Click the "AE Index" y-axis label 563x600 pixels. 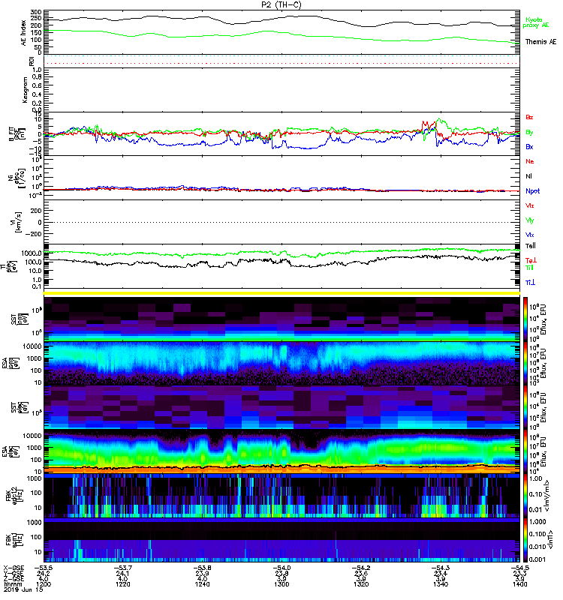tap(24, 33)
